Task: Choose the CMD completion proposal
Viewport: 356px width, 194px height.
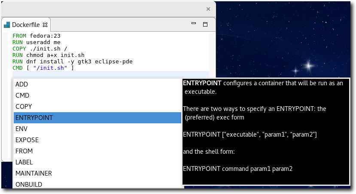Action: [22, 96]
